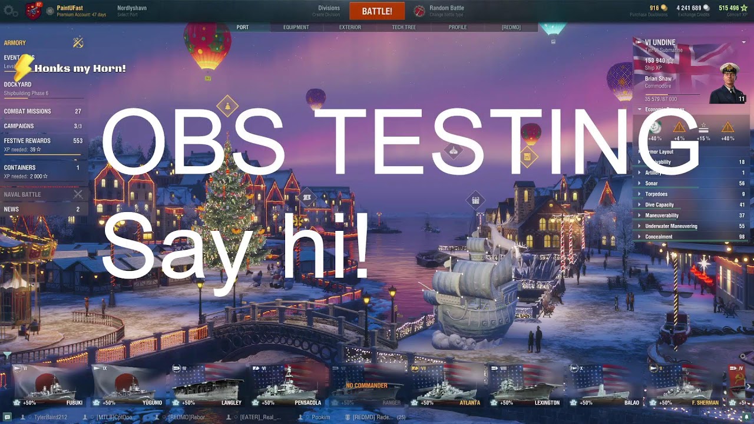Expand the Maneuverability parameter row
The width and height of the screenshot is (754, 424).
[x=692, y=216]
